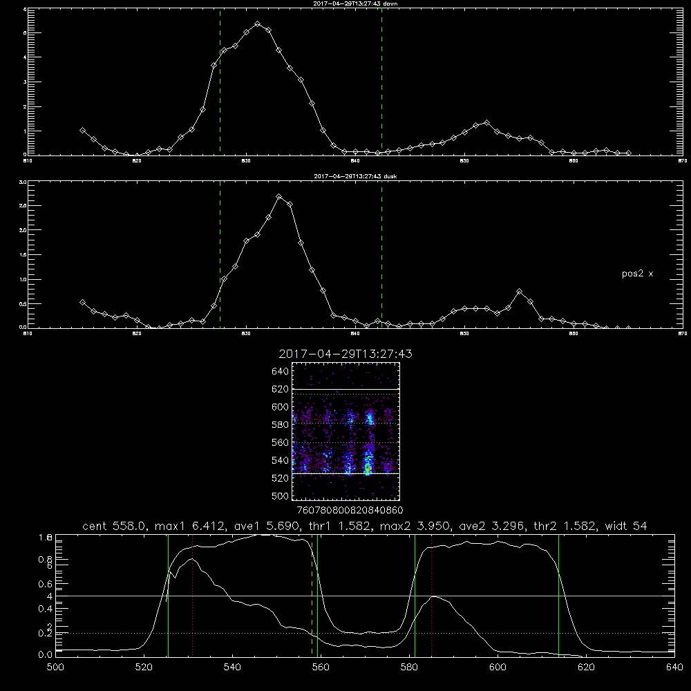Click the 0.2 y-axis label of the bottom plot
This screenshot has width=691, height=691.
pos(46,633)
